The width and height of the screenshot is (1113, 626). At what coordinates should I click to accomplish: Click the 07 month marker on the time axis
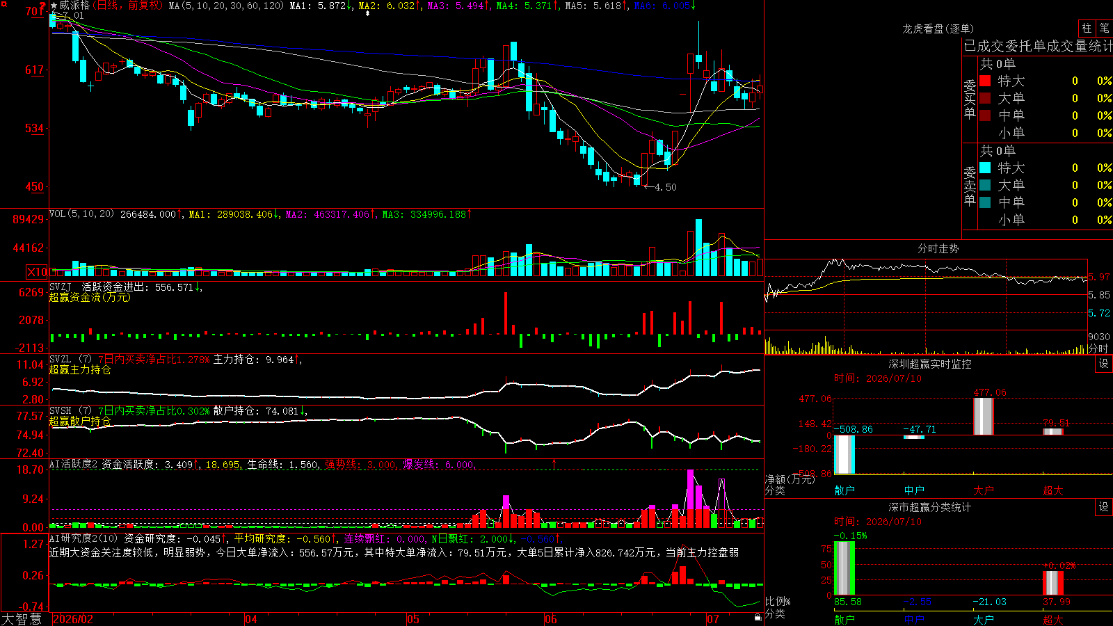(x=713, y=619)
